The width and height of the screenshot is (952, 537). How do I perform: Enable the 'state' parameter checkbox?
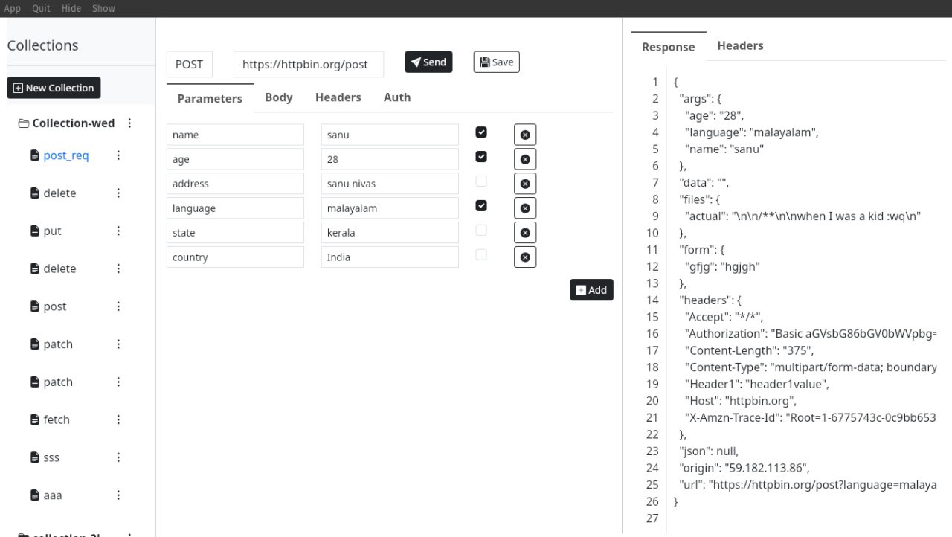(x=481, y=231)
